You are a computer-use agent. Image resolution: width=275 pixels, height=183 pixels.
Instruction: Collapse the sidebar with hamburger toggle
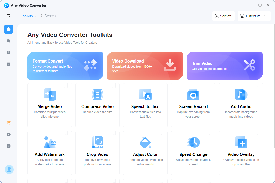(x=9, y=16)
